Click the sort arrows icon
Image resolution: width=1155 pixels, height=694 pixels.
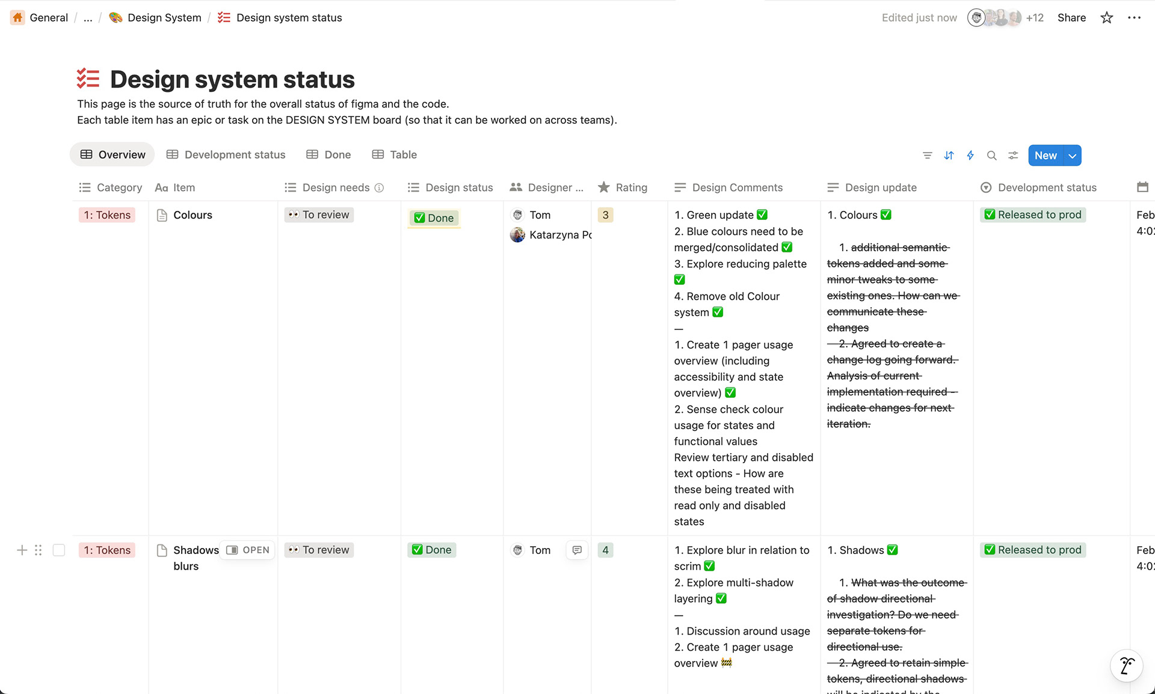(949, 156)
